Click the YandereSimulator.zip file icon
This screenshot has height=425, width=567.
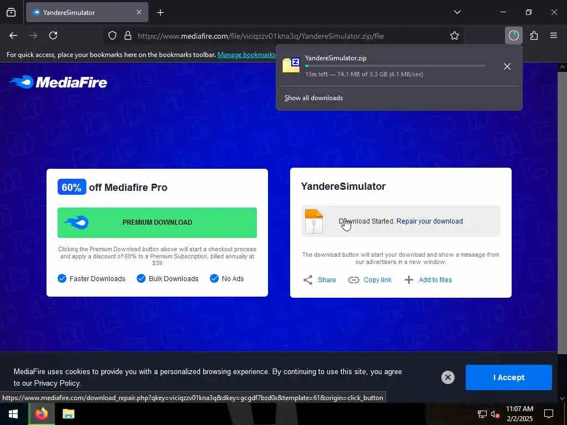pyautogui.click(x=291, y=65)
